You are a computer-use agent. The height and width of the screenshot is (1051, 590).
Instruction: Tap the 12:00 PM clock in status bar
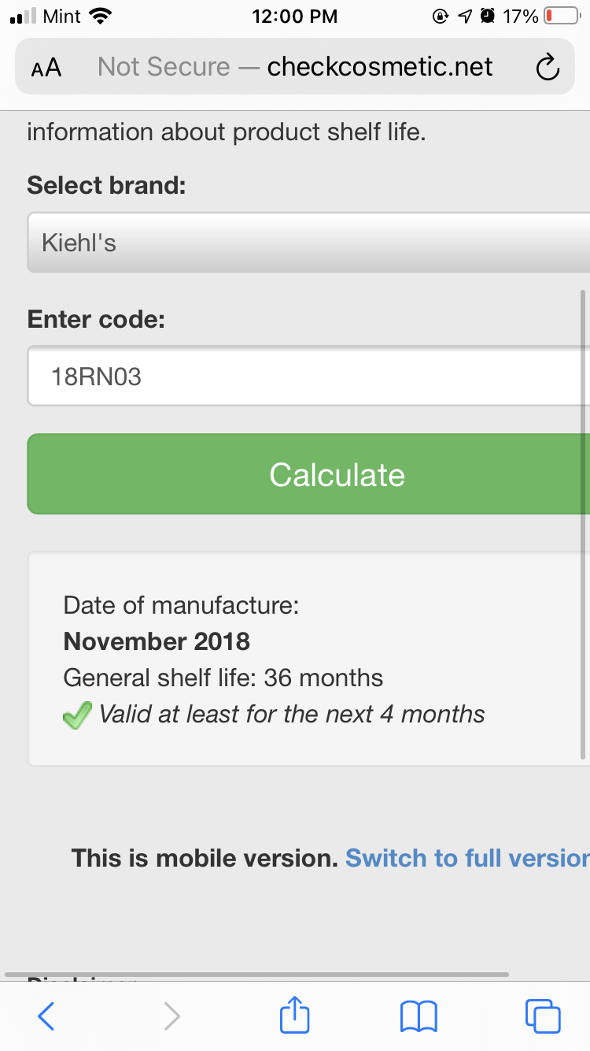pos(295,16)
